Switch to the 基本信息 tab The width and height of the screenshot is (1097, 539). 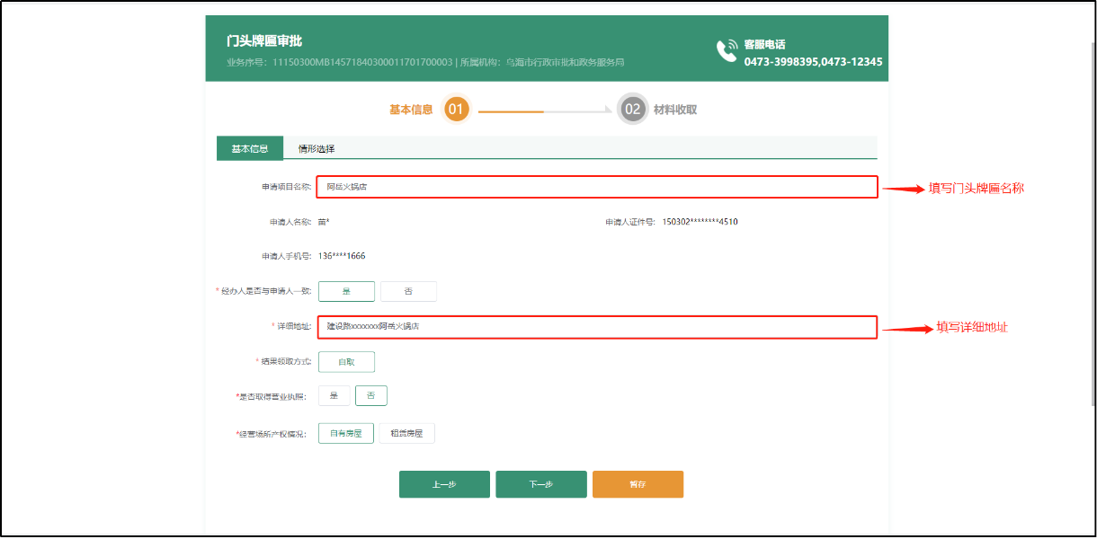(249, 147)
